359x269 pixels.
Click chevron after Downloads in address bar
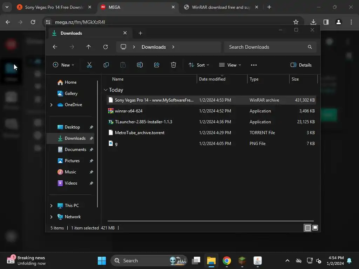[173, 47]
